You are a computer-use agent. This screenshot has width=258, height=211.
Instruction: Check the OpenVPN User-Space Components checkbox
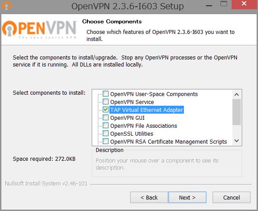(x=105, y=94)
